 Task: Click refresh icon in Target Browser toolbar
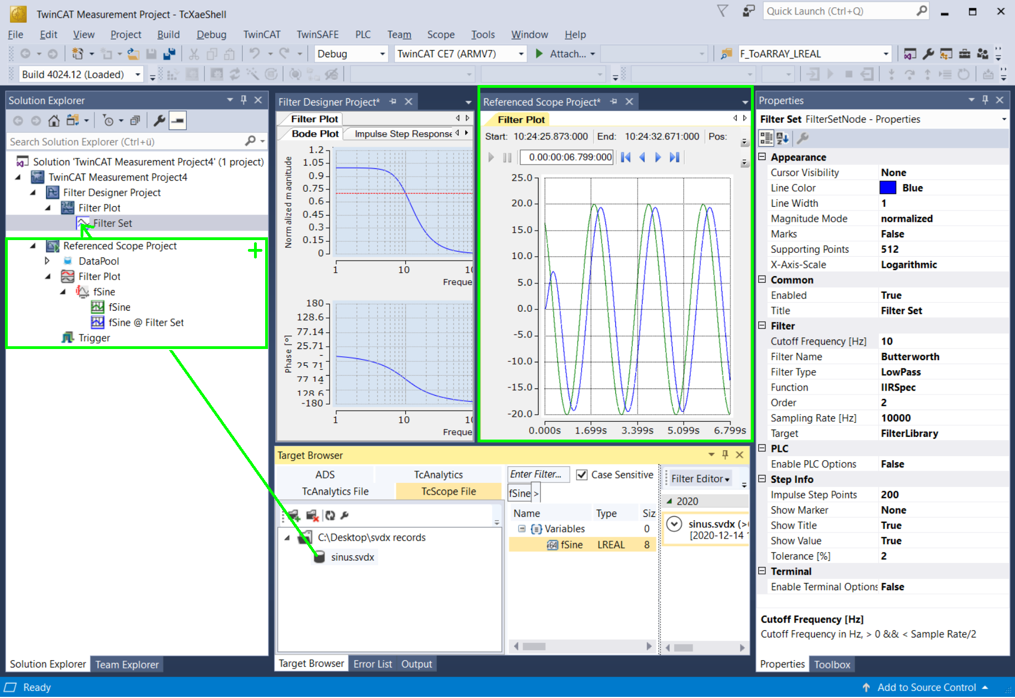330,516
